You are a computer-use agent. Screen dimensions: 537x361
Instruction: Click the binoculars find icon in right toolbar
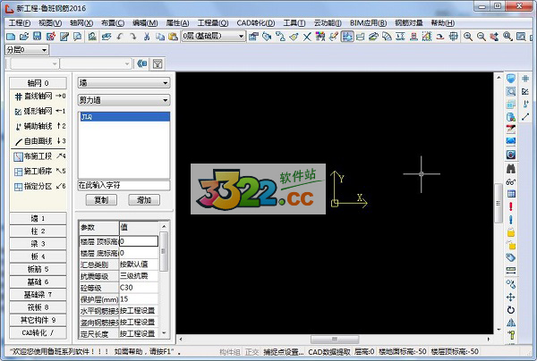pos(511,168)
